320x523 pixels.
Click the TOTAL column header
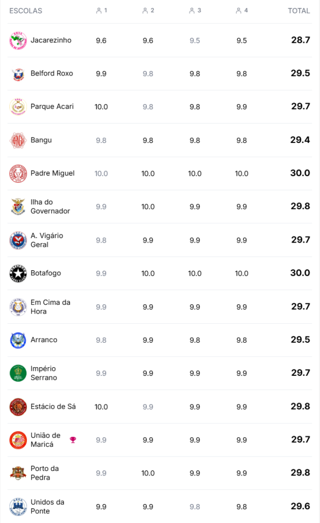(299, 11)
